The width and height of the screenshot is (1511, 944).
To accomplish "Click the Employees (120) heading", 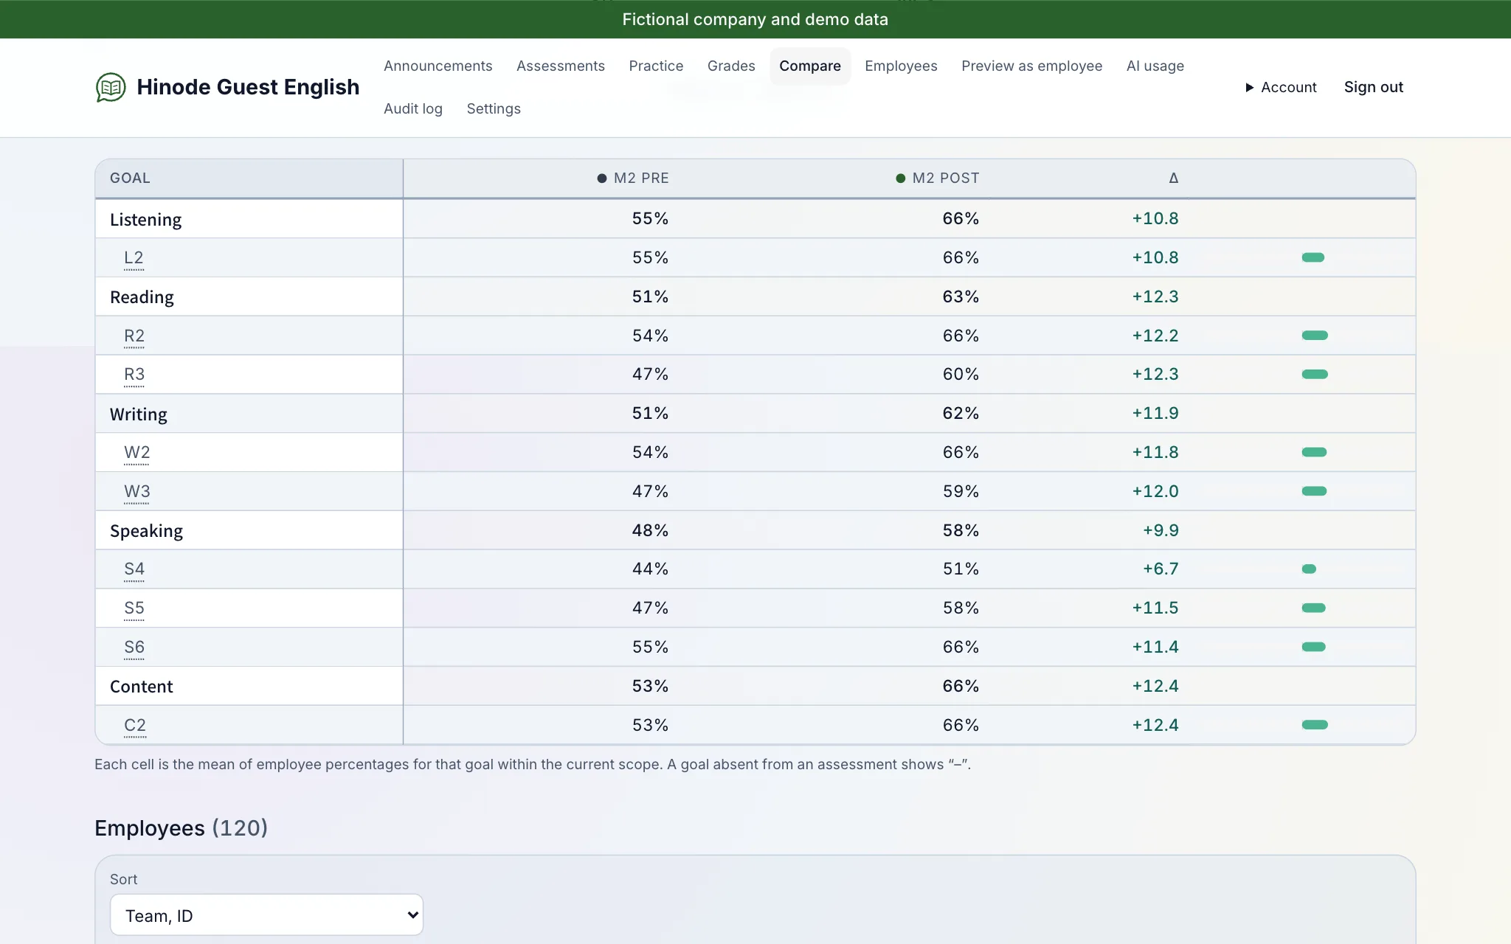I will point(181,828).
